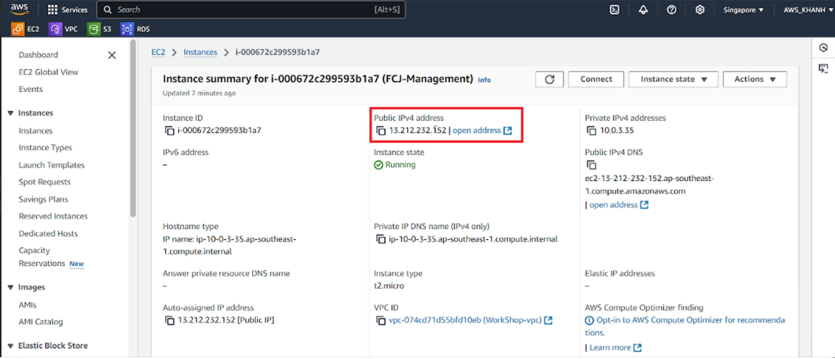Open the info panel icon on right edge

[823, 48]
